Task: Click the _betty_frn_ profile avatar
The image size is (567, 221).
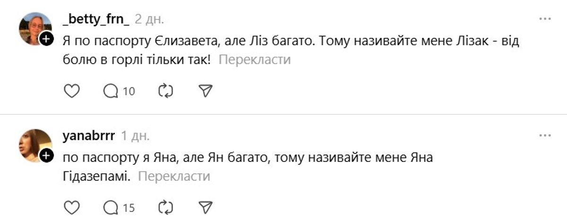Action: pyautogui.click(x=34, y=27)
